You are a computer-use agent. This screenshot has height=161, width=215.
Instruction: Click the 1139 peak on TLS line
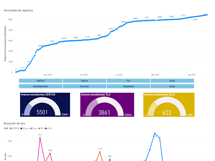[x=100, y=152]
